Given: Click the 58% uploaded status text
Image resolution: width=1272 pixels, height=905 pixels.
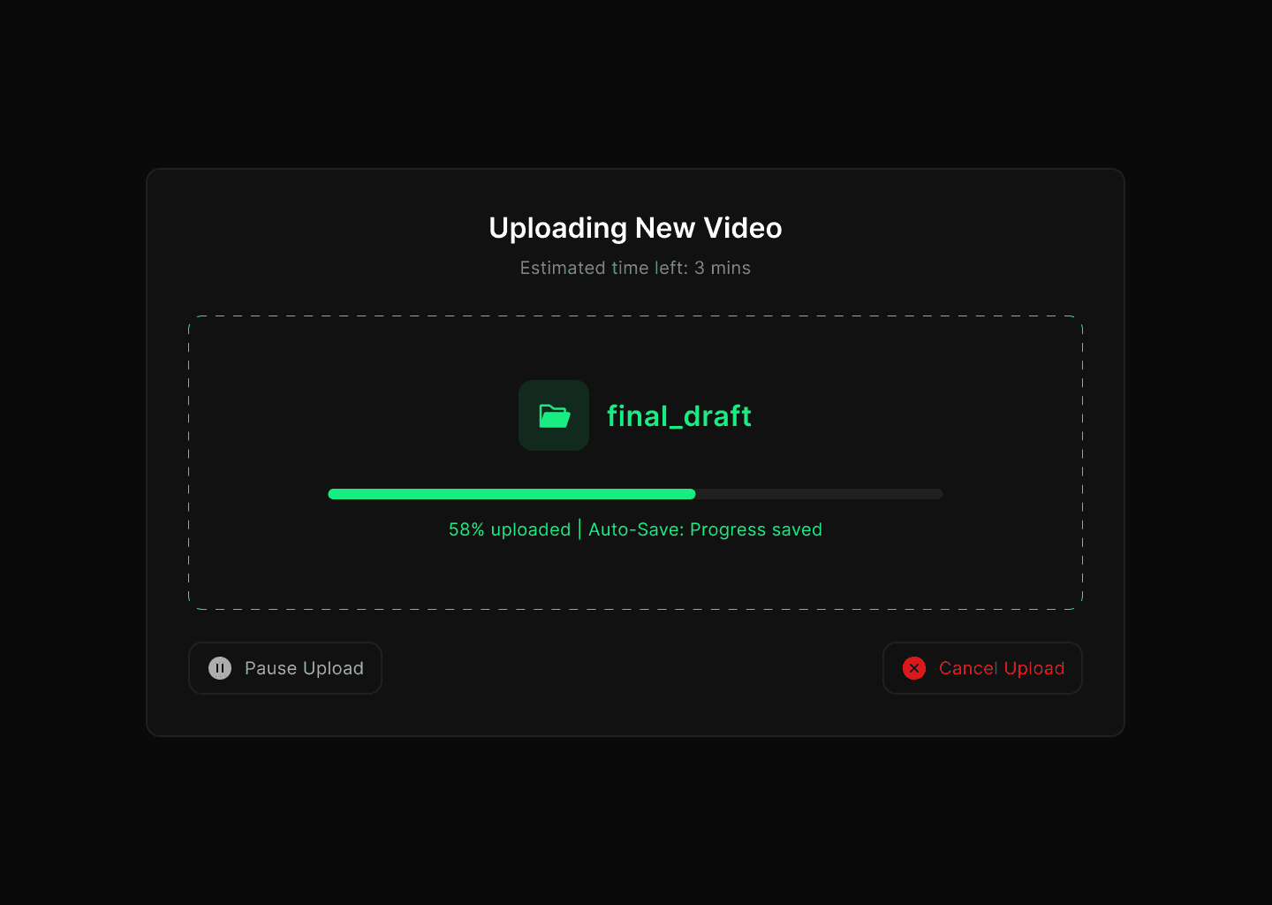Looking at the screenshot, I should 510,529.
